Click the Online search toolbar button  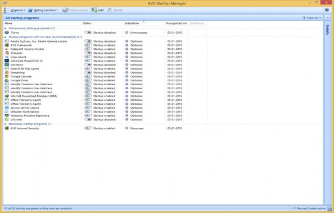point(75,10)
